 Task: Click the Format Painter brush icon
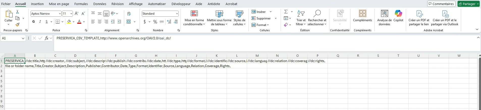click(17, 24)
